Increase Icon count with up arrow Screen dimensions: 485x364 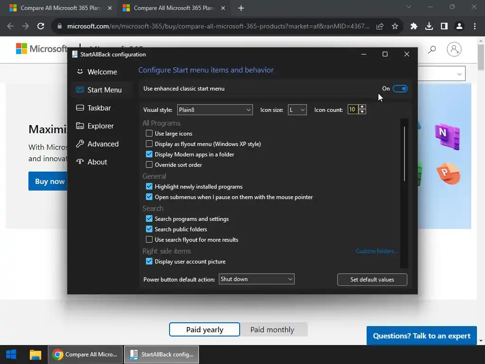362,107
